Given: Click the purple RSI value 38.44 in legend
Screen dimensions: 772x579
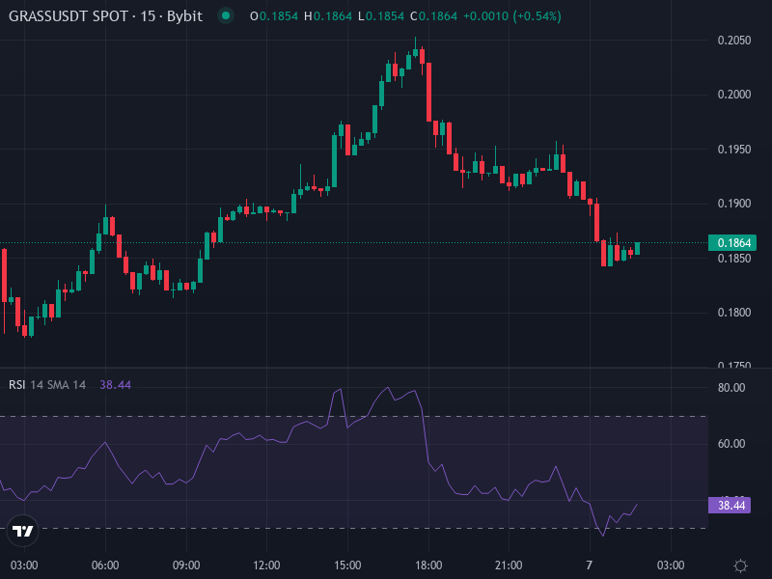Looking at the screenshot, I should [x=115, y=384].
